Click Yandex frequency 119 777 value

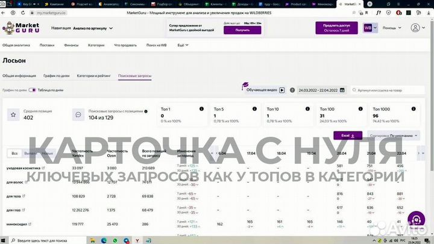78,224
